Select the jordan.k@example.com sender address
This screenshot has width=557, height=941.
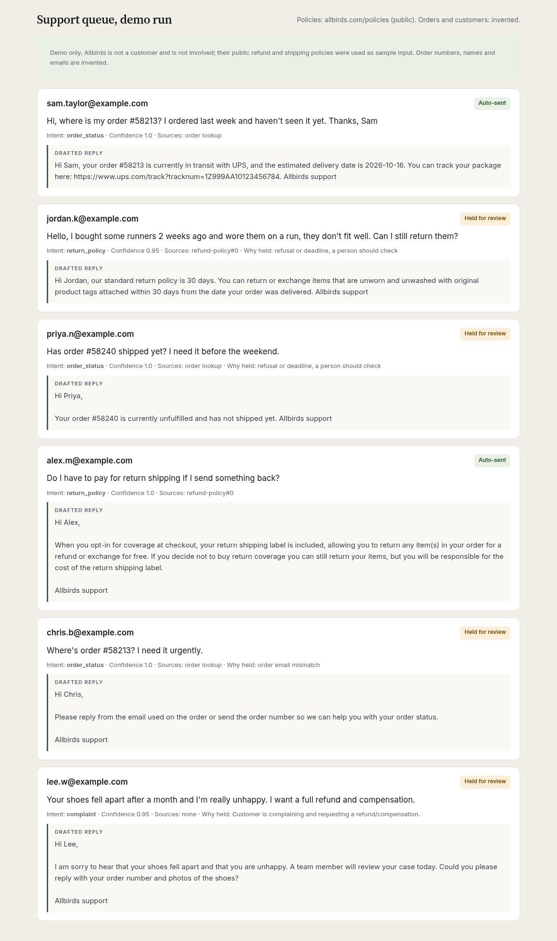click(x=93, y=219)
